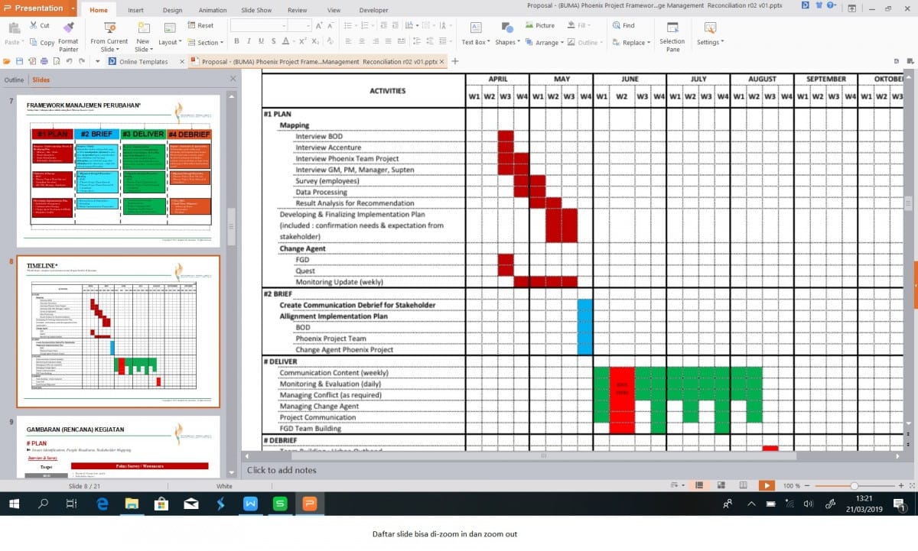
Task: Toggle Italic text formatting
Action: [249, 41]
